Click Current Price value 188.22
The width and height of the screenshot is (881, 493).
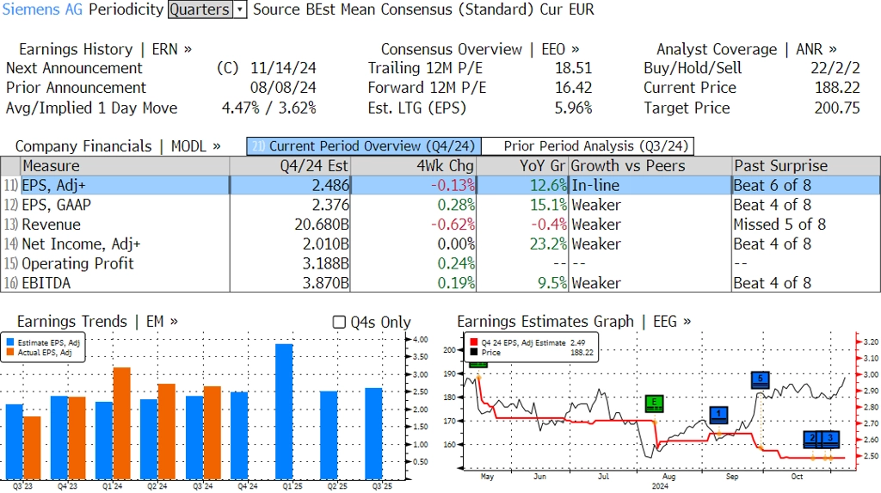[837, 89]
